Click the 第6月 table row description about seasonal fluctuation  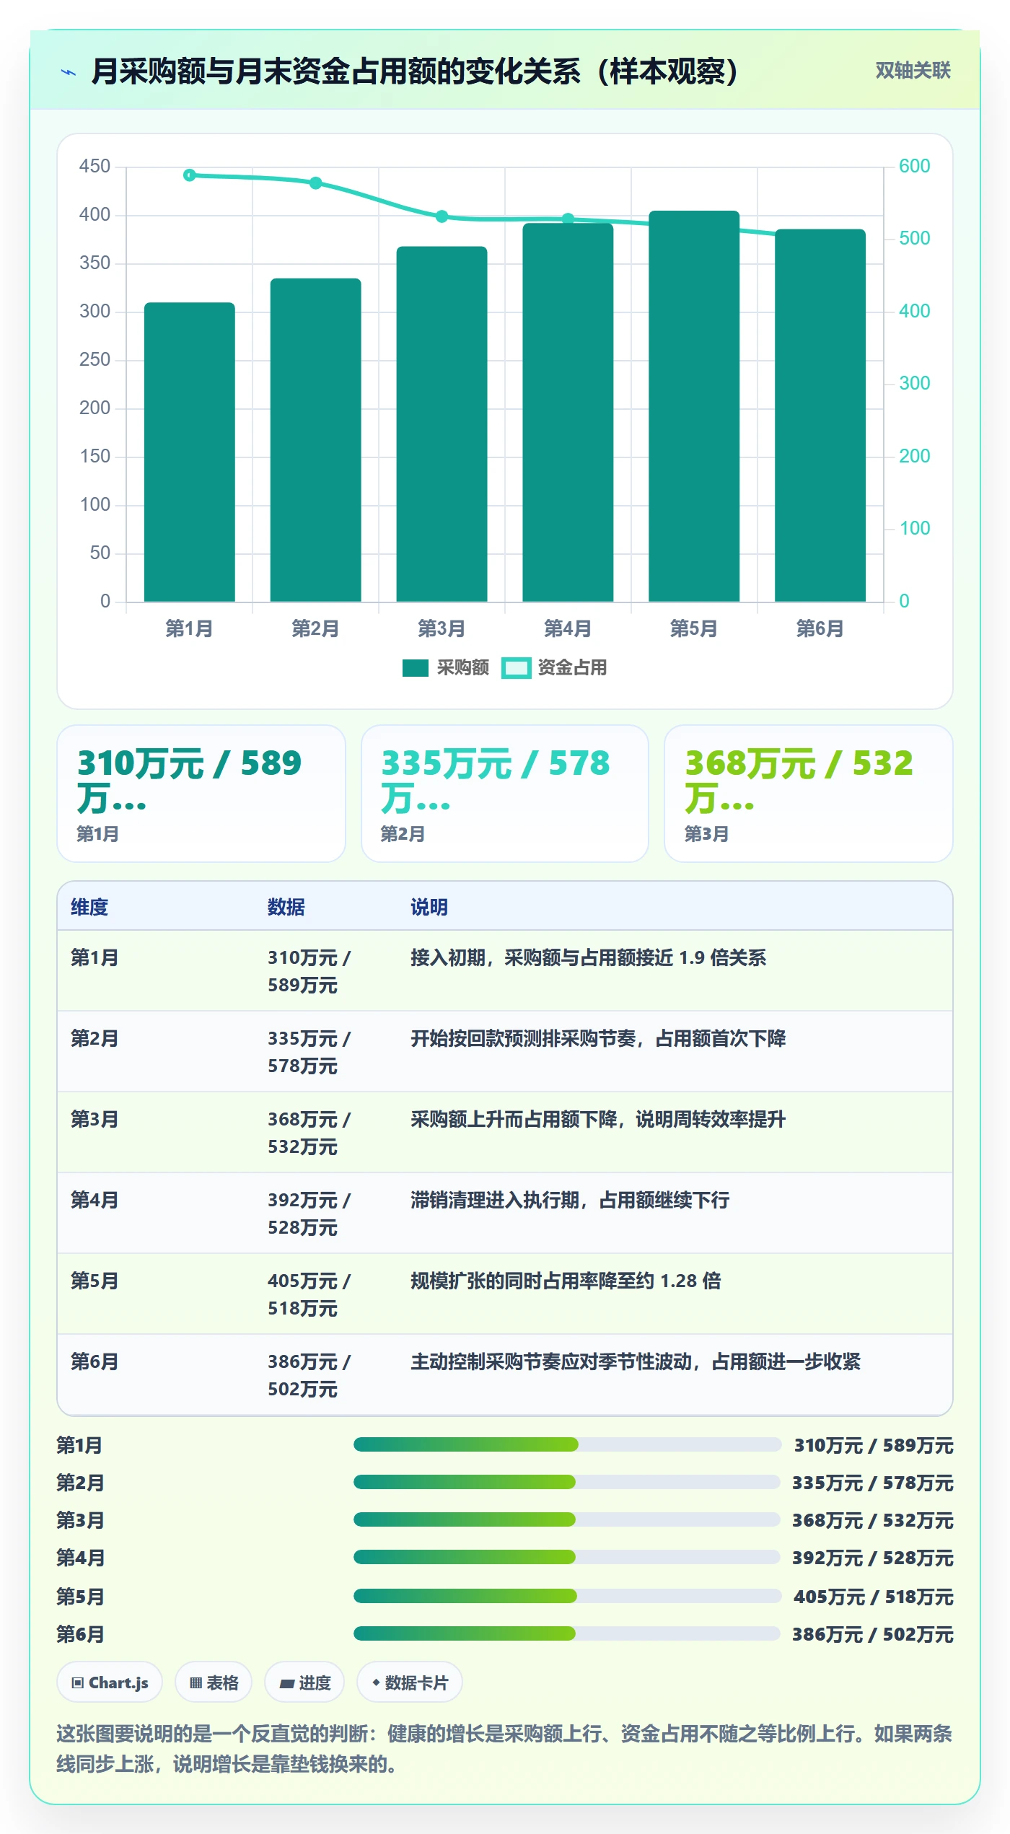(636, 1361)
